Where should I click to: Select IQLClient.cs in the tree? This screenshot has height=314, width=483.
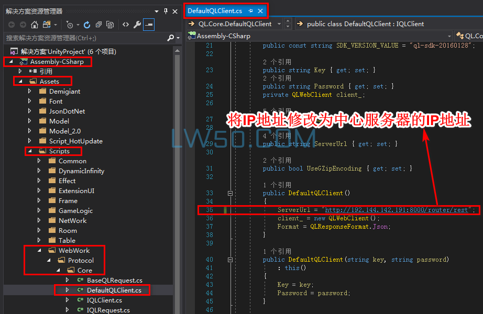coord(104,300)
